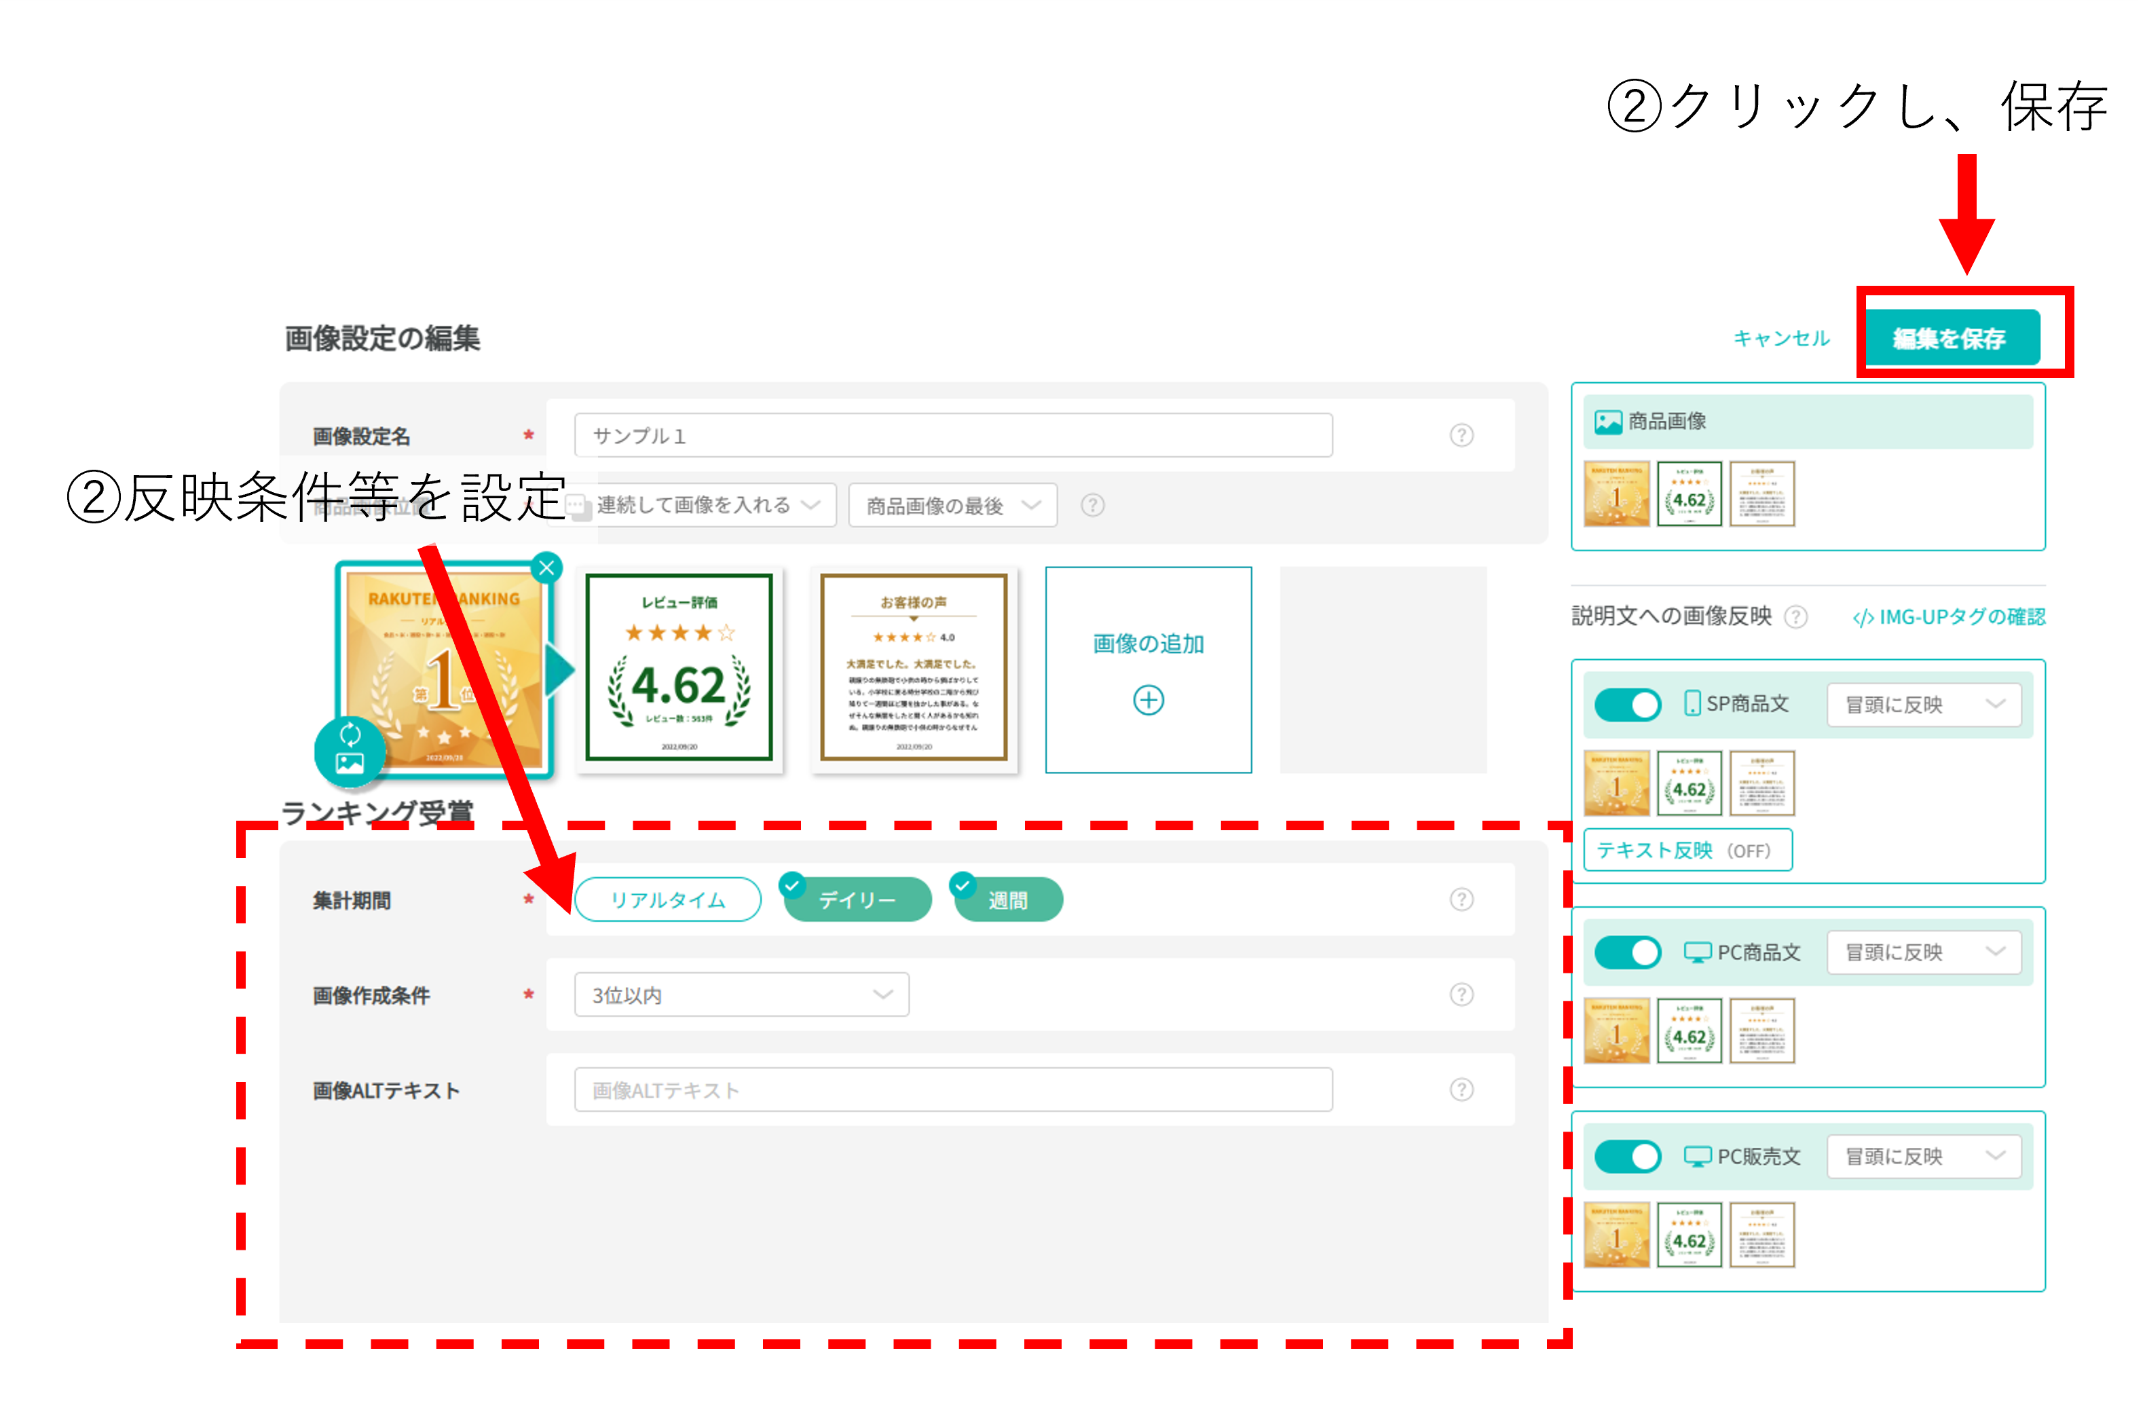The width and height of the screenshot is (2145, 1414).
Task: Open the IMG-UPタグの確認 link
Action: click(1950, 617)
